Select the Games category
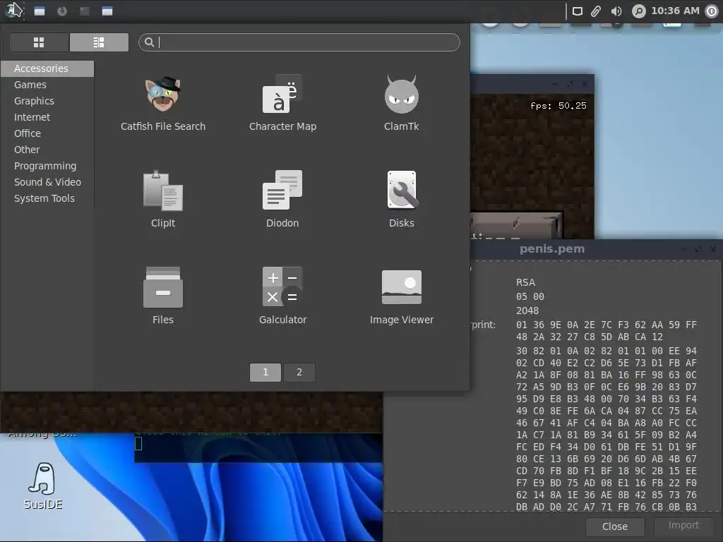Viewport: 723px width, 542px height. pos(47,85)
